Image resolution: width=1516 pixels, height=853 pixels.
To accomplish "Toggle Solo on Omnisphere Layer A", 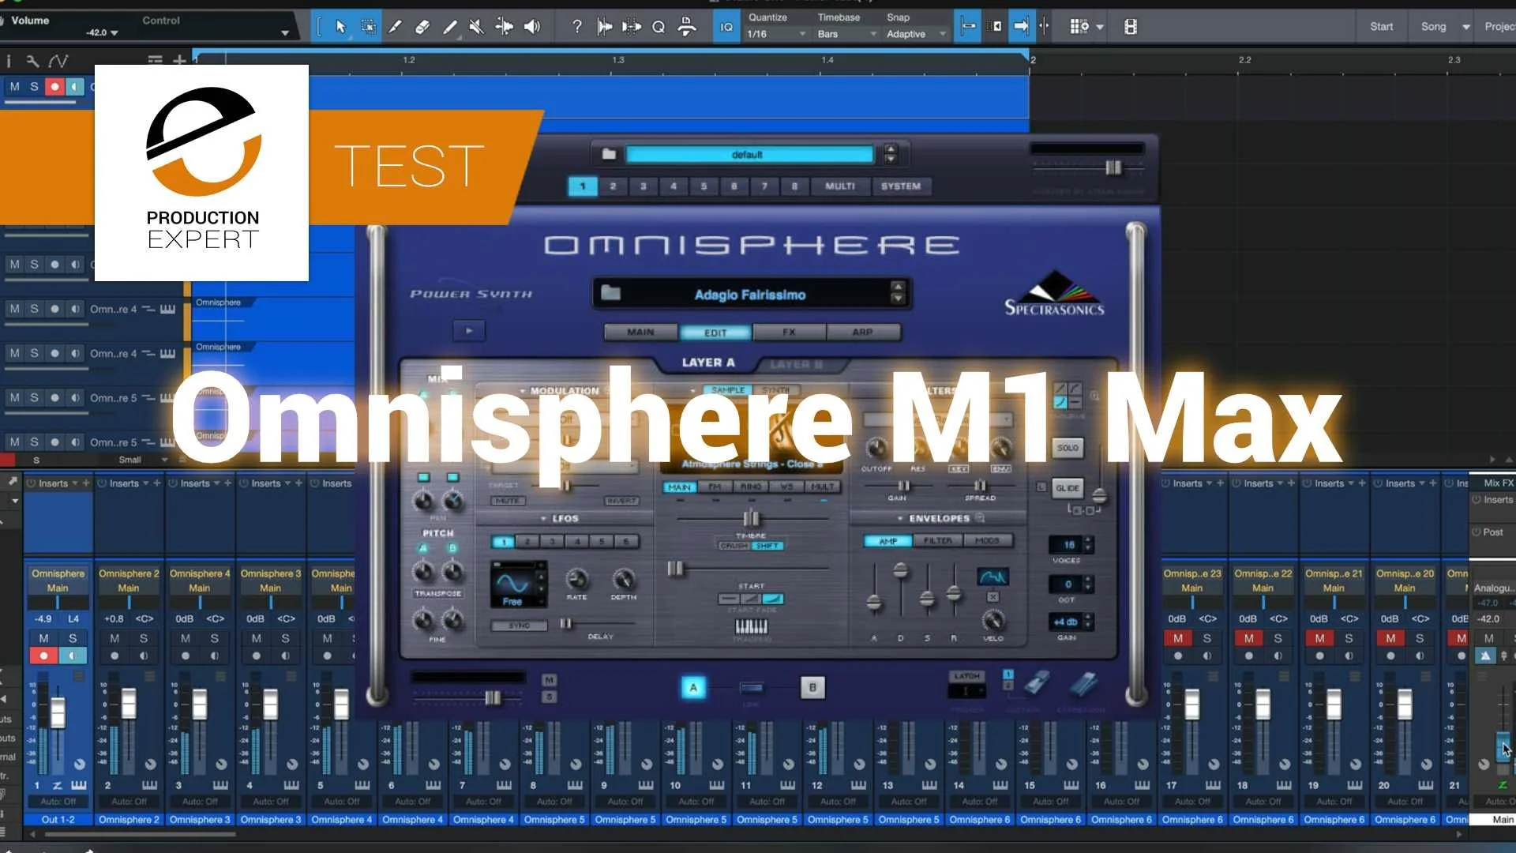I will (1068, 448).
